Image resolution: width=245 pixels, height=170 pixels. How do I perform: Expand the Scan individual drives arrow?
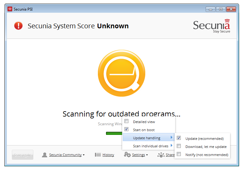pos(171,145)
